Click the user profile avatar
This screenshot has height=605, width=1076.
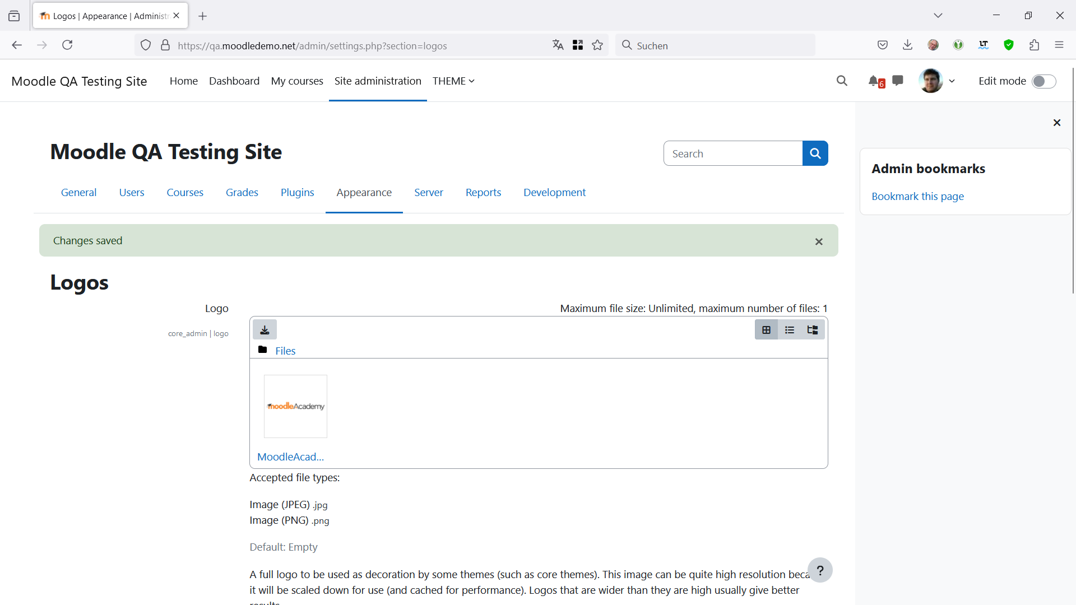931,81
